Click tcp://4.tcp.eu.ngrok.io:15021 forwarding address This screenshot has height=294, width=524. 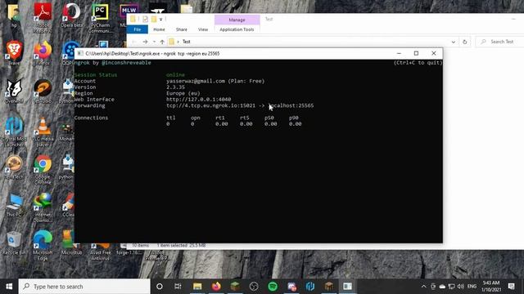pyautogui.click(x=211, y=105)
